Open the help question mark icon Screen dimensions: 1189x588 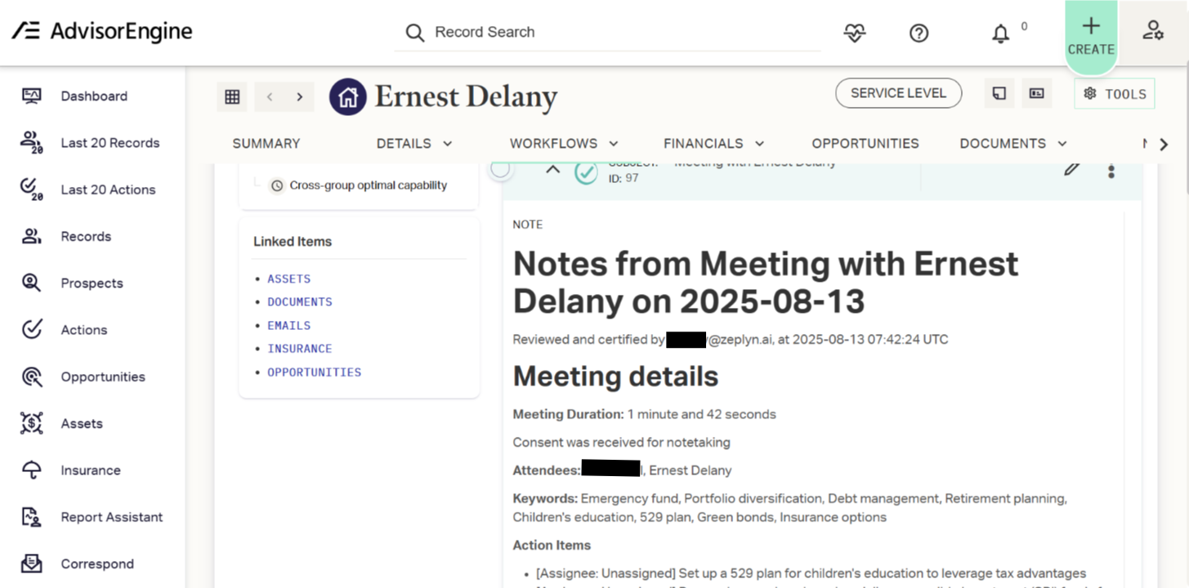click(919, 33)
